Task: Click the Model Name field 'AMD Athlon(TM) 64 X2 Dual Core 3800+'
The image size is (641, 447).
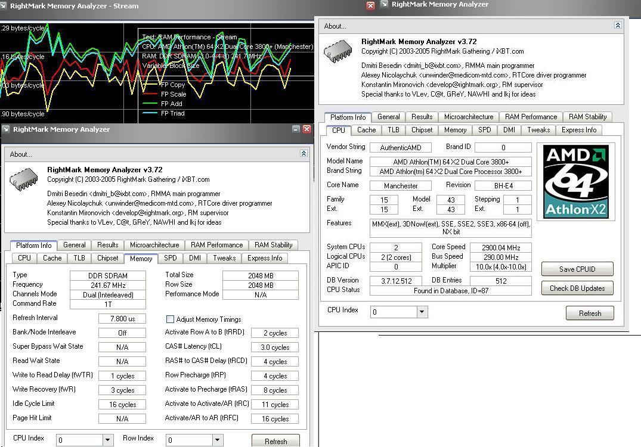Action: [451, 162]
